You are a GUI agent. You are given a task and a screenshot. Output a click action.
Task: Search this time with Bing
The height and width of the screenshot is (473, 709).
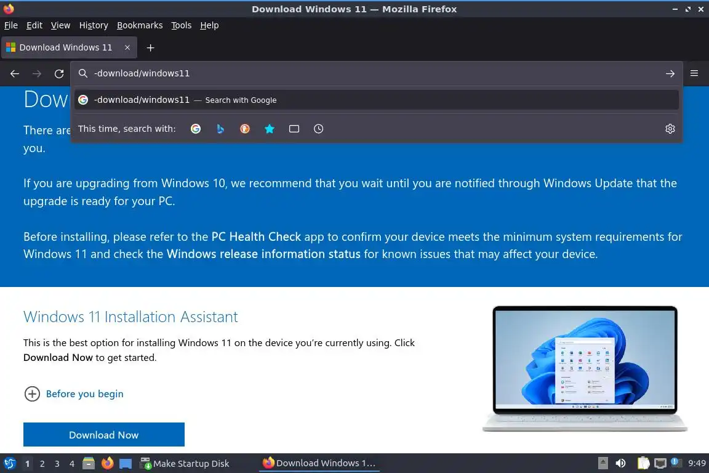220,129
